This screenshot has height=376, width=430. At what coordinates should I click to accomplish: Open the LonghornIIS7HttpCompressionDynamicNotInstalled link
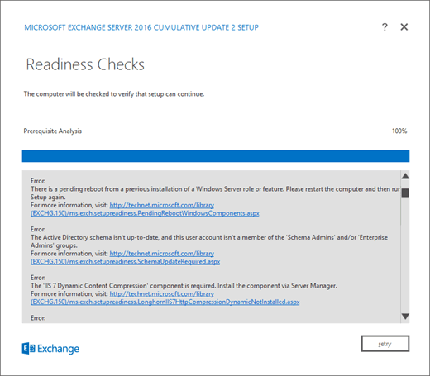(x=165, y=302)
